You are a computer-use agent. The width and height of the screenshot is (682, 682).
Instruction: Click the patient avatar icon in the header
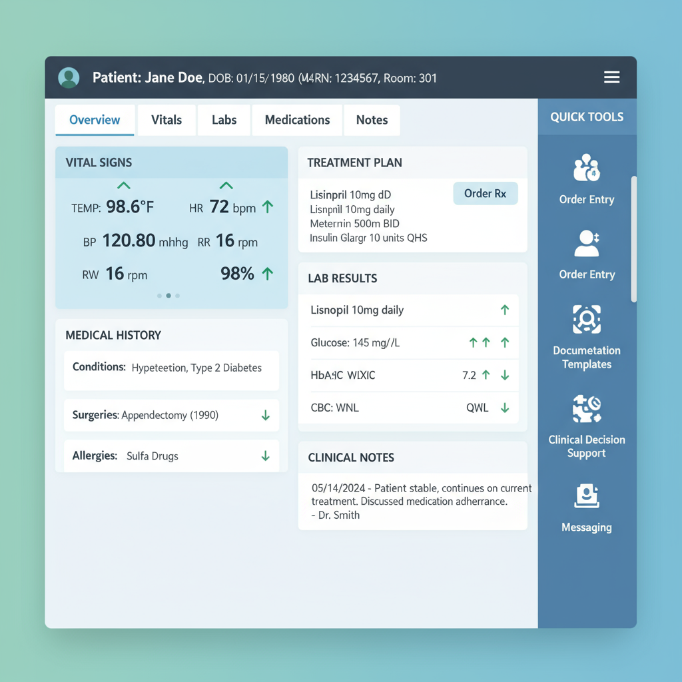click(x=69, y=77)
